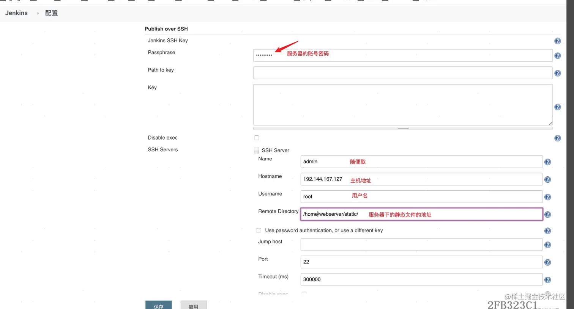Change the Timeout (ms) value field

421,279
